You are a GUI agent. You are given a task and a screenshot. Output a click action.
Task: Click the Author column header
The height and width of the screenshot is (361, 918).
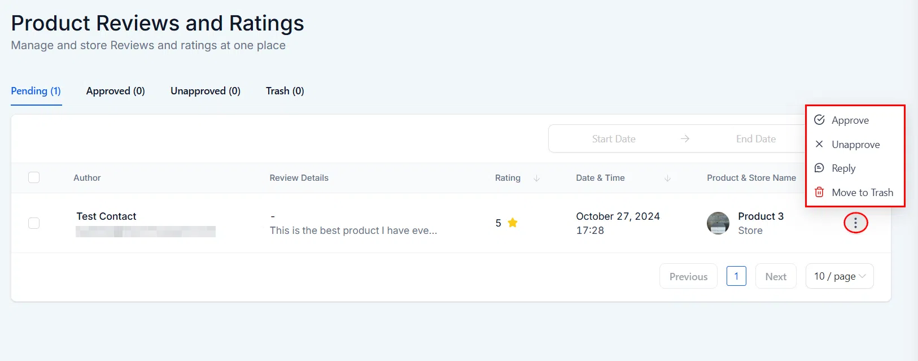87,178
